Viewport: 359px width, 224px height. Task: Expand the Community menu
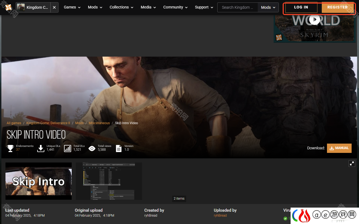(175, 7)
